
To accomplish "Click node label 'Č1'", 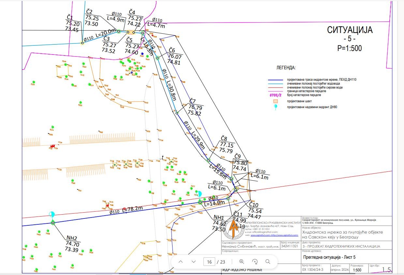I will coord(70,17).
